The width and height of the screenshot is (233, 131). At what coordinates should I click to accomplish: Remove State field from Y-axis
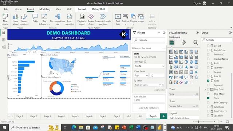point(197,94)
